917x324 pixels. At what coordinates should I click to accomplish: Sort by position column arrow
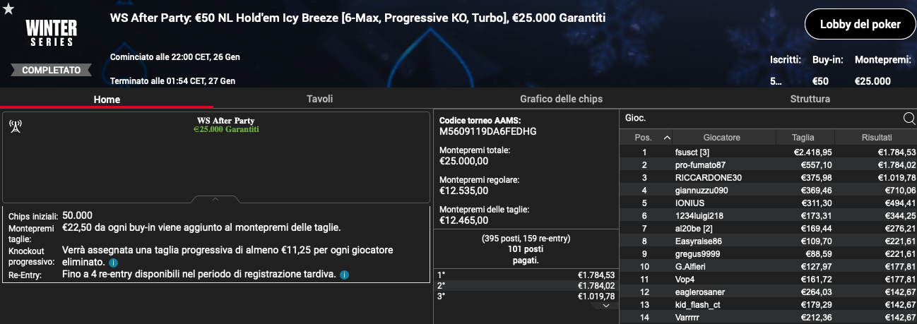[x=667, y=138]
